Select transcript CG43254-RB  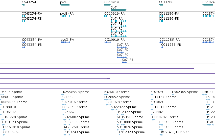click(x=32, y=19)
